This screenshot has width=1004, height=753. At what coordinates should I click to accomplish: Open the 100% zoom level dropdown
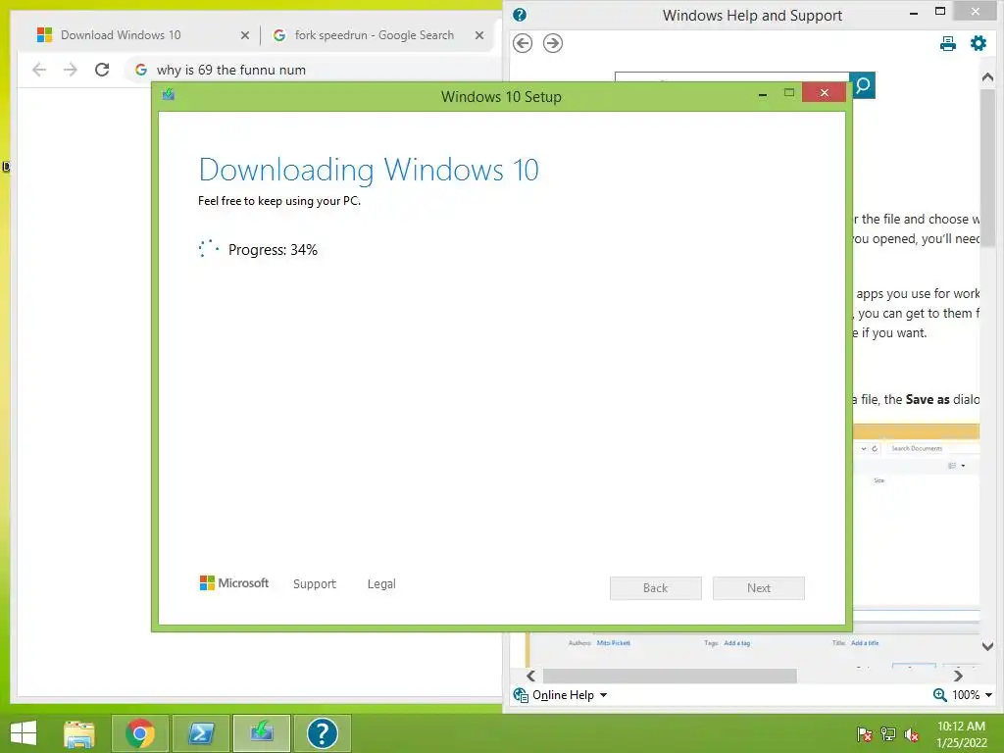[x=972, y=695]
